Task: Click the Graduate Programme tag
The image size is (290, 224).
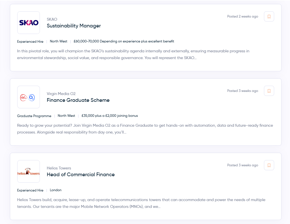Action: 34,116
